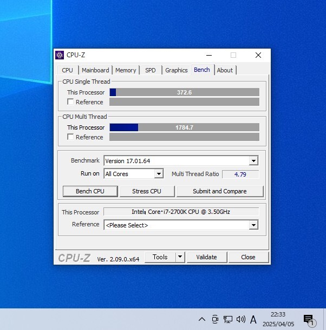Minimize the CPU-Z window
326x330 pixels.
pos(209,55)
